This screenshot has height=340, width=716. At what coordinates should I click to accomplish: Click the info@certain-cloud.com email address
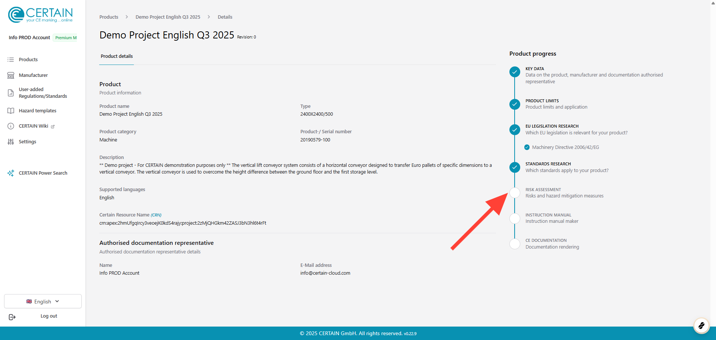coord(325,273)
